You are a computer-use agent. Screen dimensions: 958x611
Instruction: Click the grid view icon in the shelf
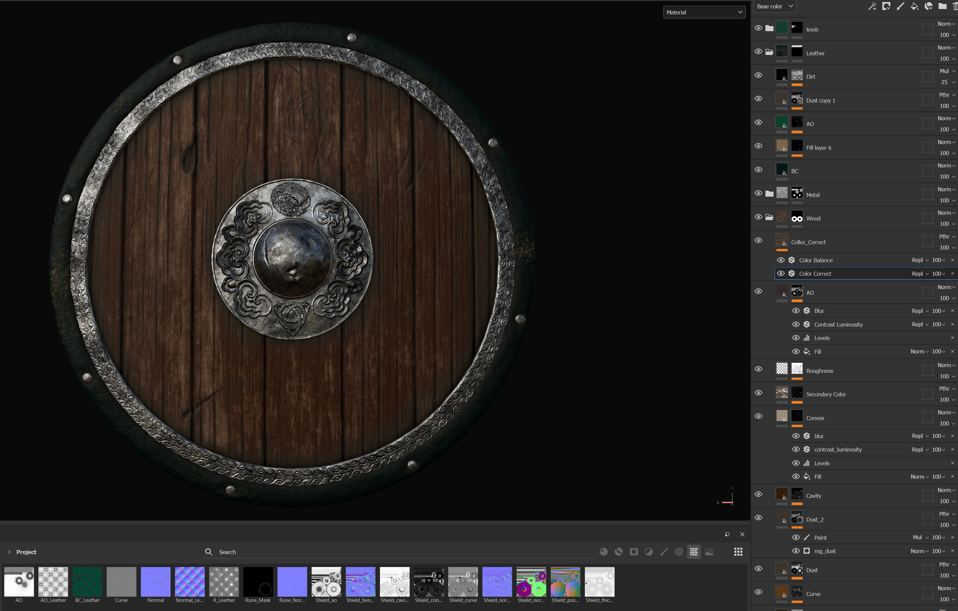point(738,552)
